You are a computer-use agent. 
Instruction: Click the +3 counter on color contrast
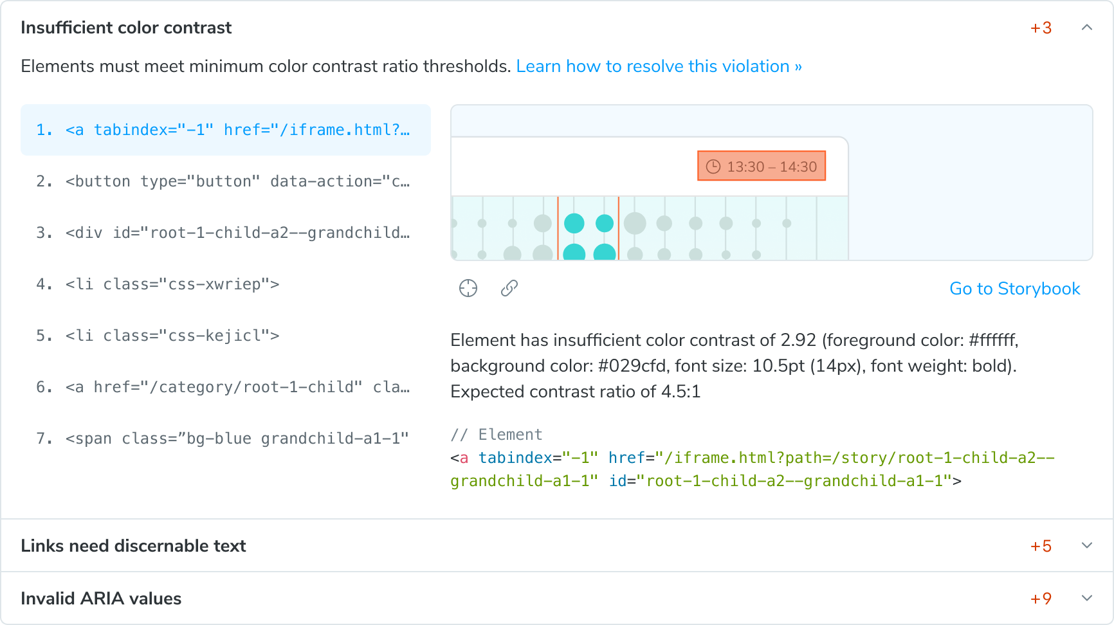coord(1041,28)
